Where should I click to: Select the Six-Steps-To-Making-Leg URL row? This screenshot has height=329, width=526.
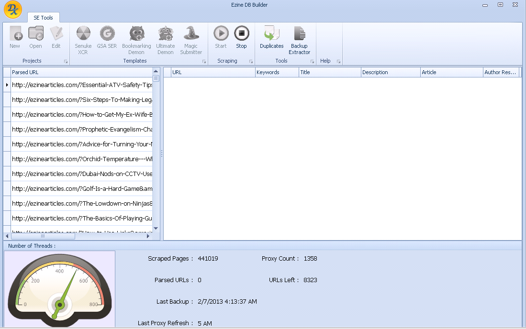[81, 100]
